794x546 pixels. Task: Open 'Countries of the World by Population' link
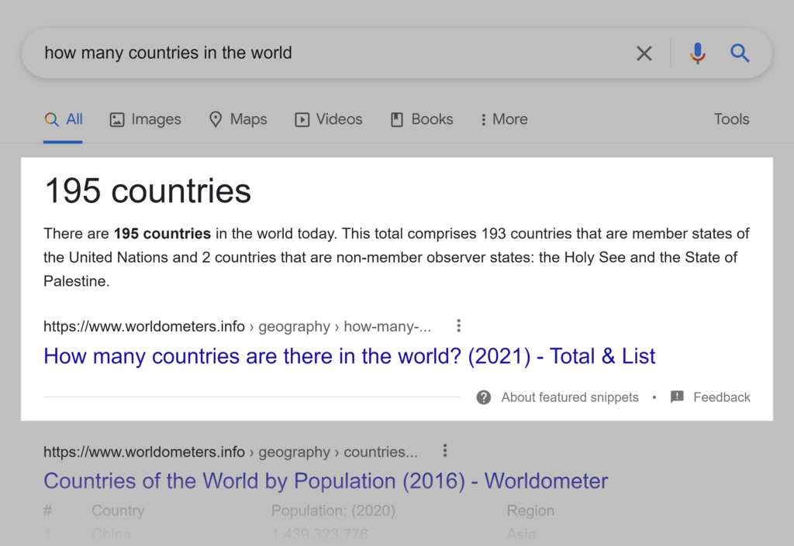tap(326, 481)
